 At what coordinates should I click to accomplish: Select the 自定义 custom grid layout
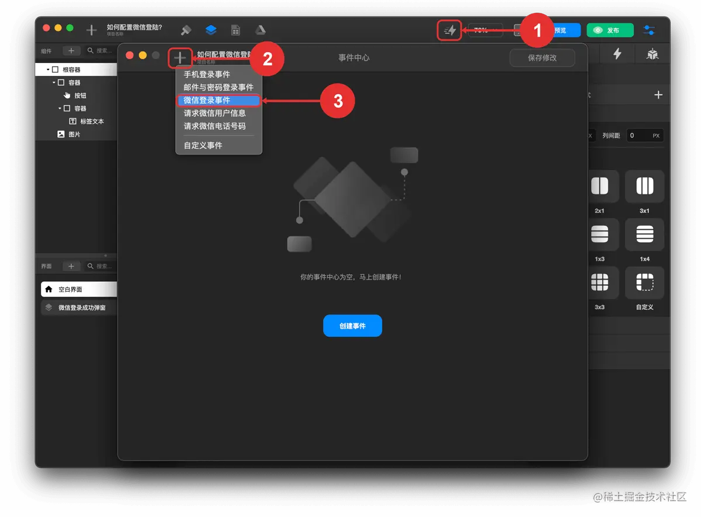tap(644, 282)
